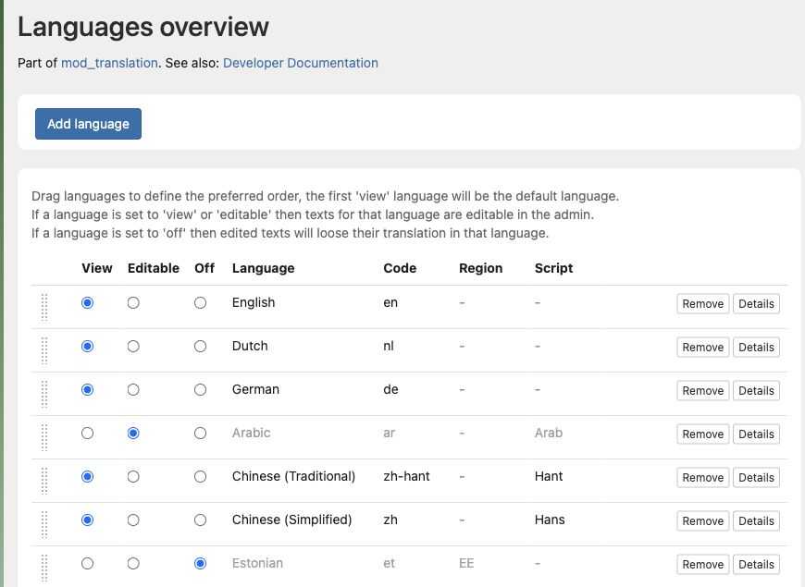Click drag handle for Chinese (Simplified) row

point(44,524)
